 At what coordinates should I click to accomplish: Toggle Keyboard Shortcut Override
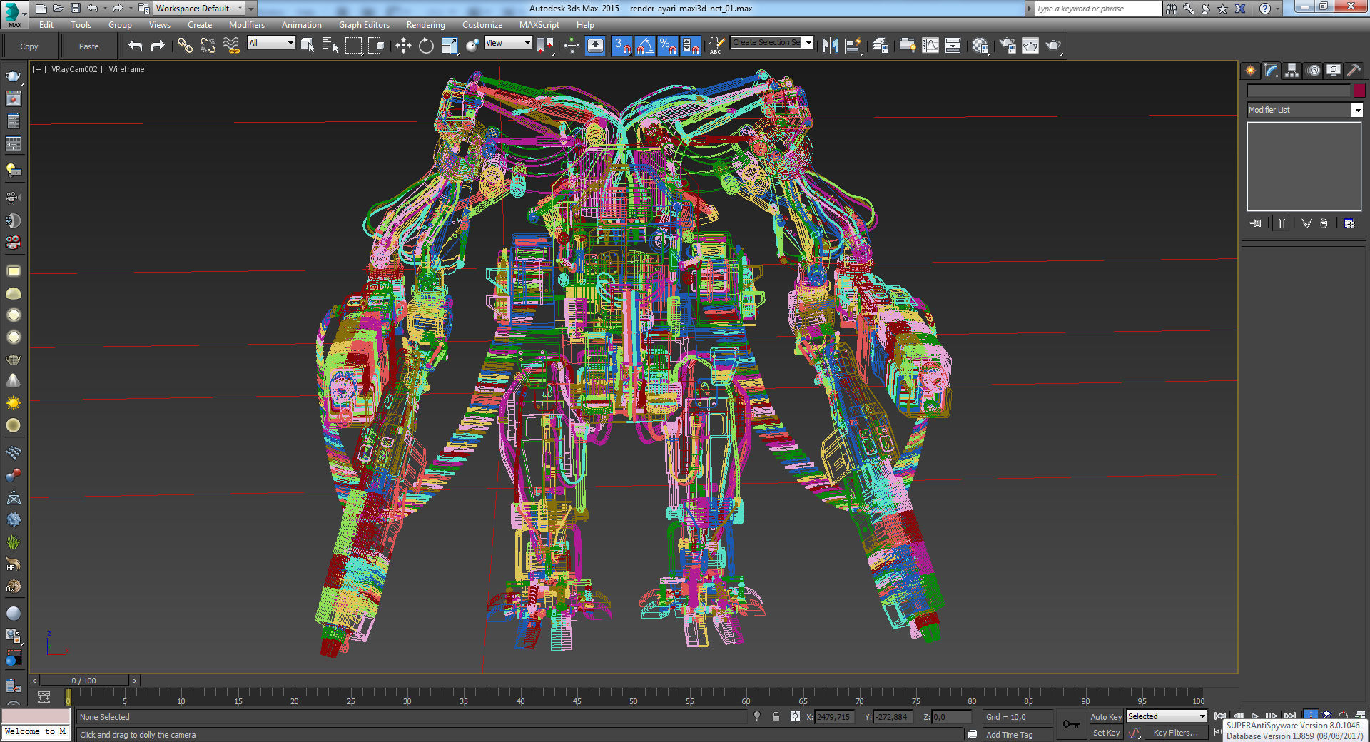[x=595, y=46]
